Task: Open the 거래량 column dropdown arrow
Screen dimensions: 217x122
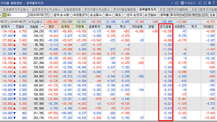Action: pos(42,26)
